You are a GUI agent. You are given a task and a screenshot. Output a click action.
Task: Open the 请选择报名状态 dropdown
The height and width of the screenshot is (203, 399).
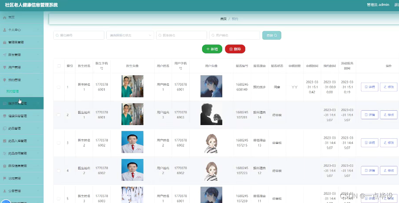tap(130, 35)
